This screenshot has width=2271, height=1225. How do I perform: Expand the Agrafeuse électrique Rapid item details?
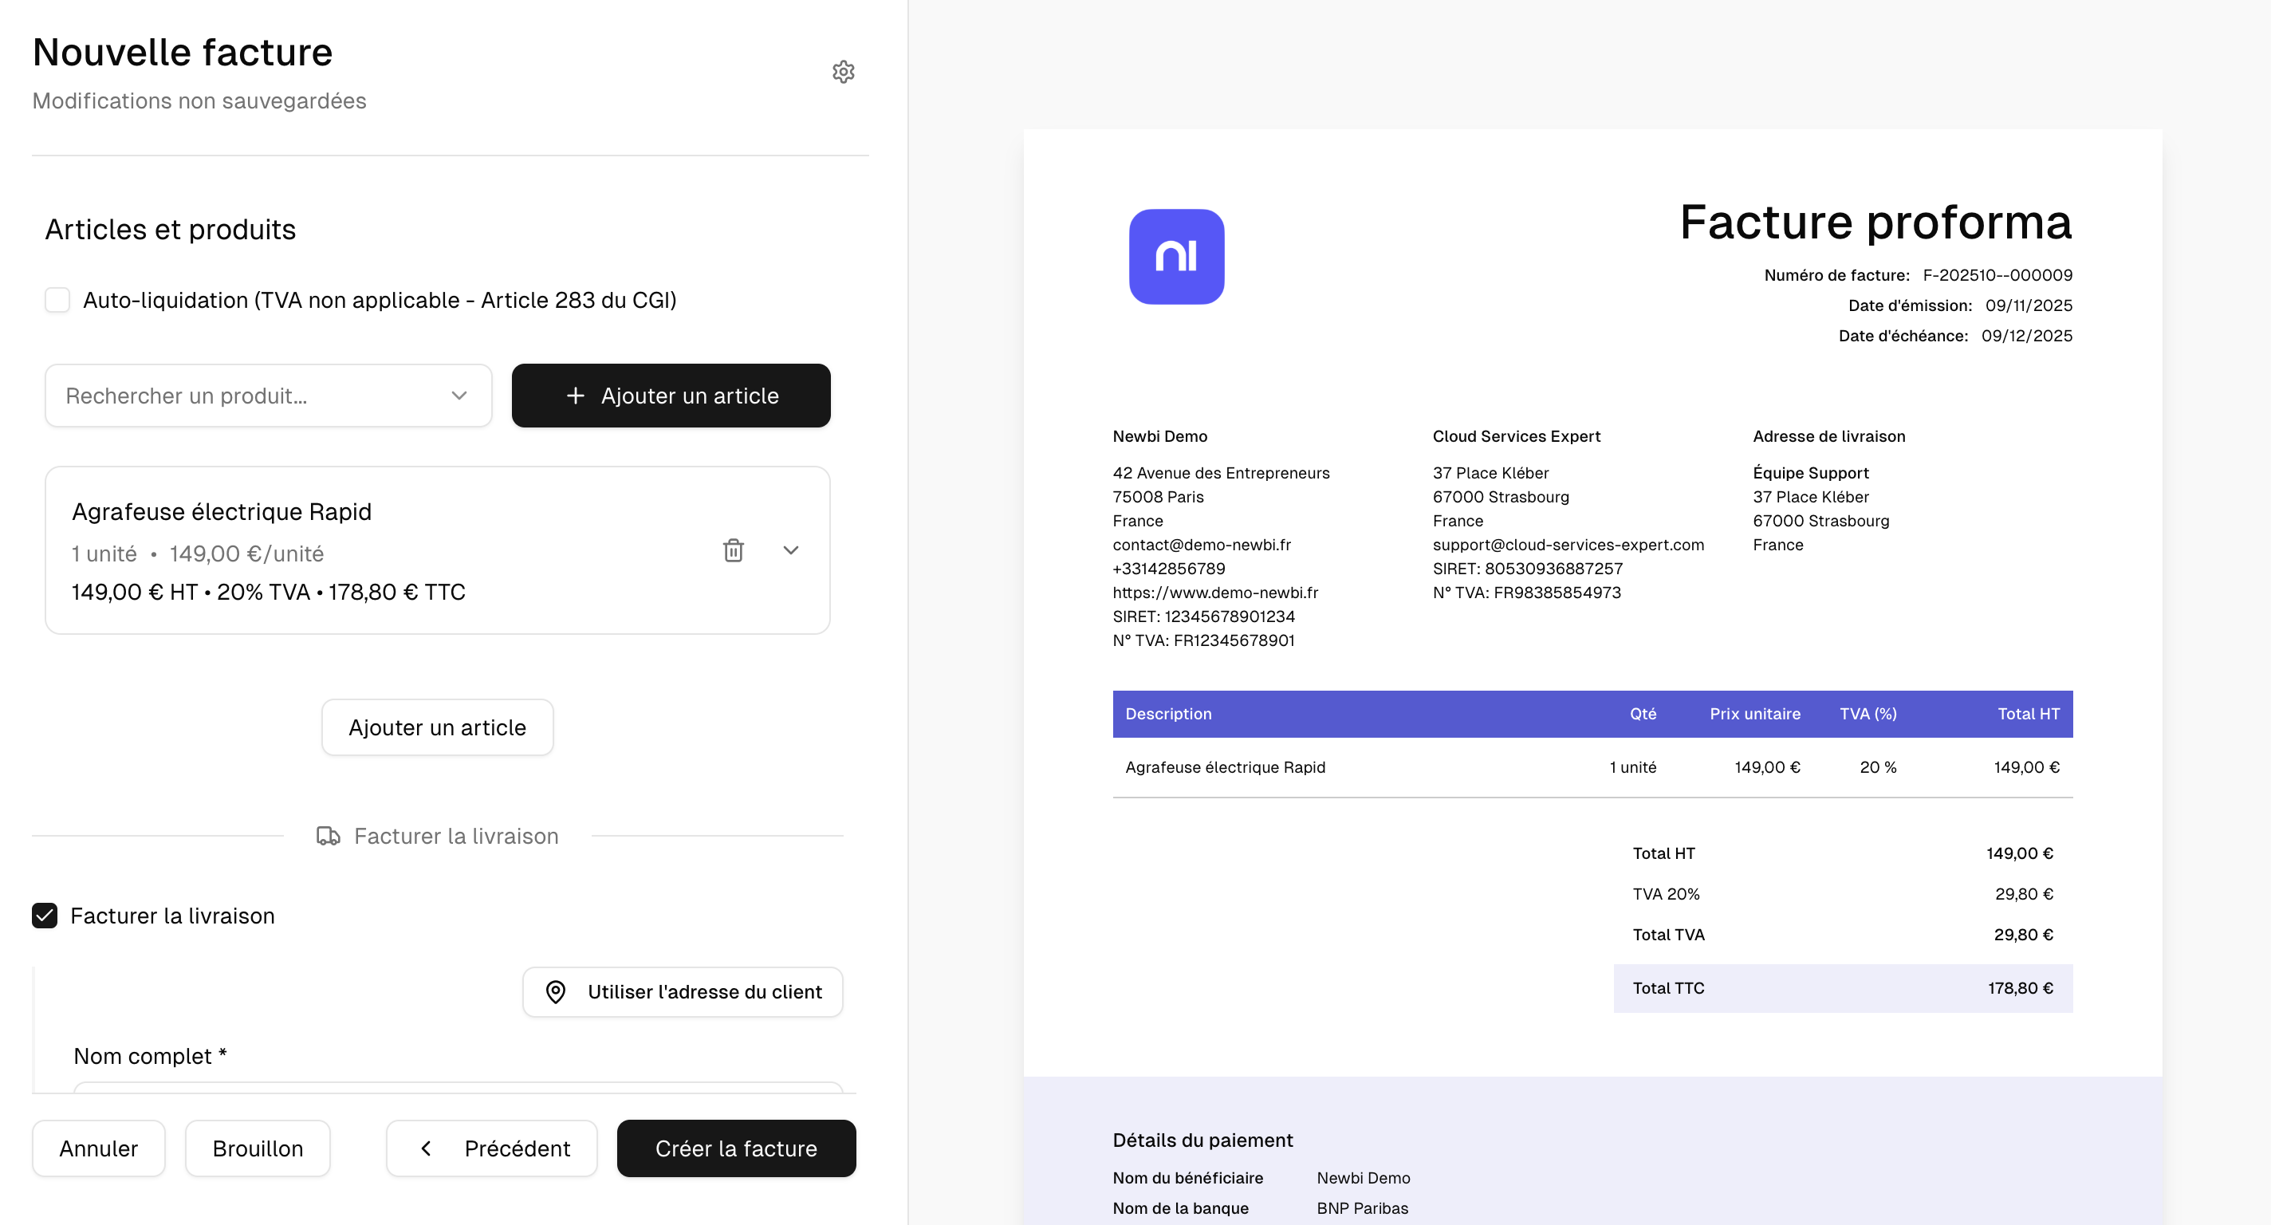pyautogui.click(x=791, y=550)
